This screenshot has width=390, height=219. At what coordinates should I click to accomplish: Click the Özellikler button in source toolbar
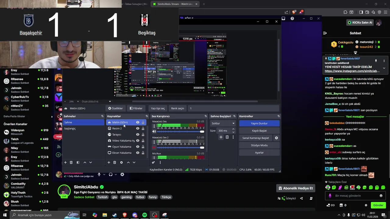point(115,108)
